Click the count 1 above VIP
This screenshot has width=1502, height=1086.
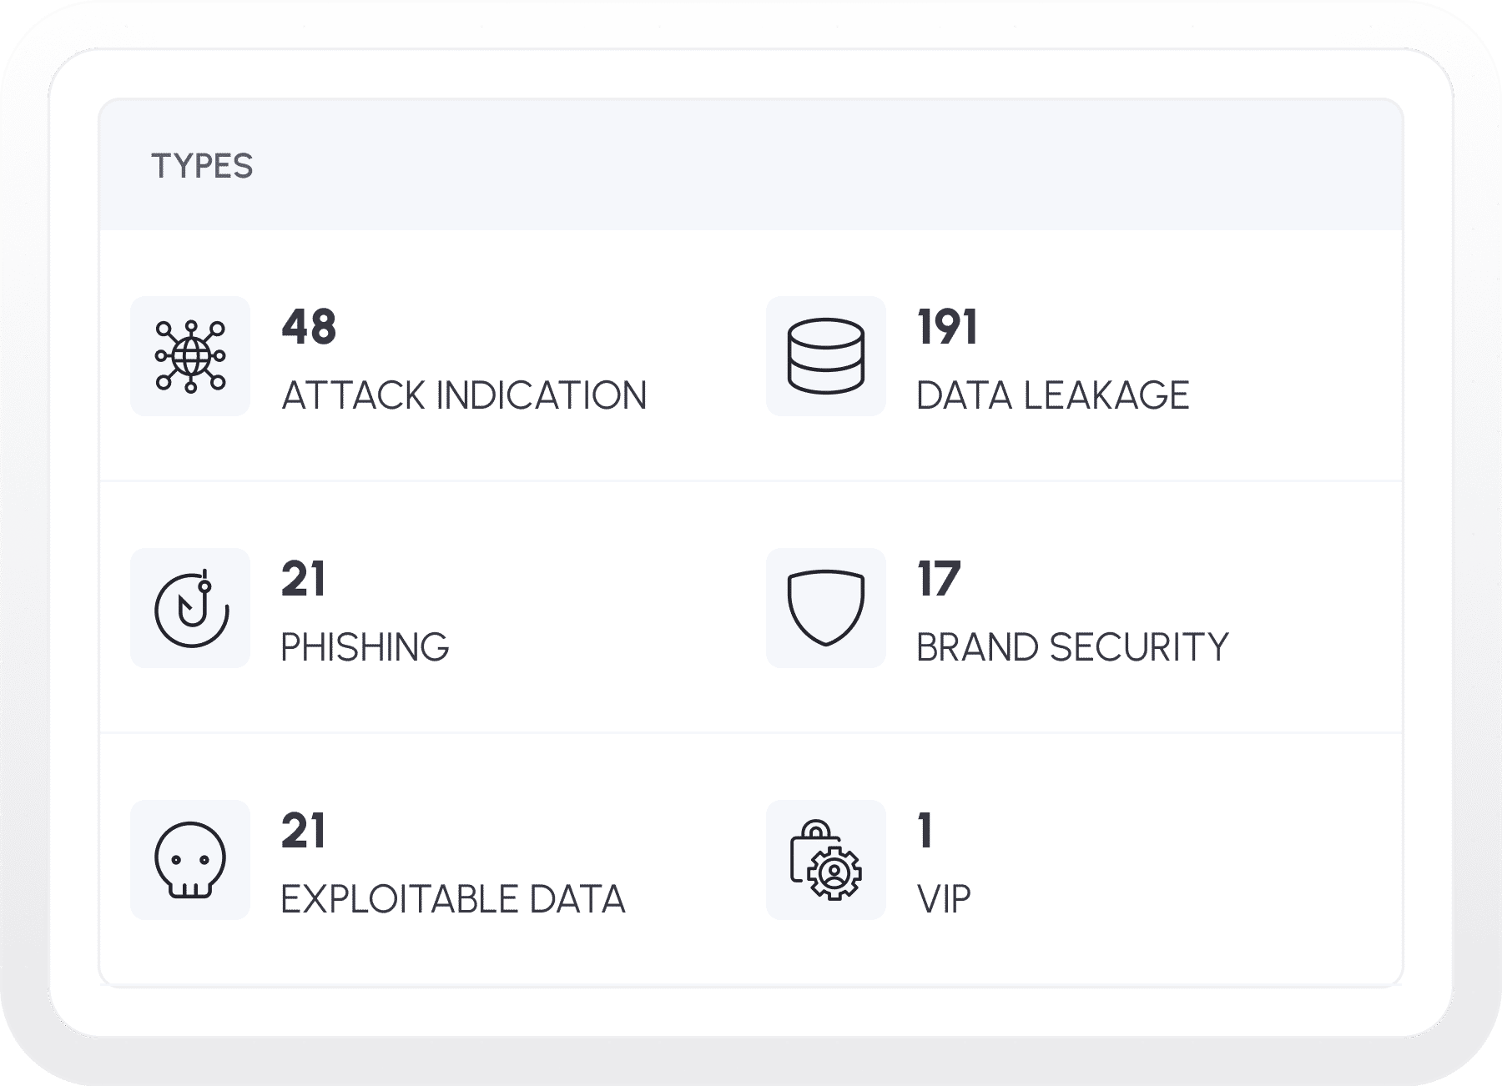(x=925, y=831)
